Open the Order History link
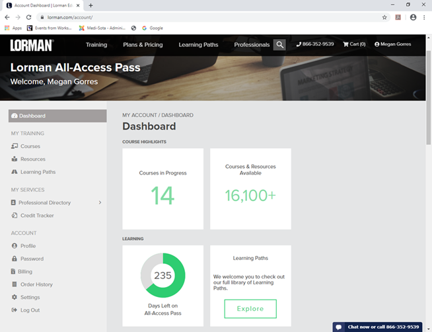 pyautogui.click(x=36, y=284)
